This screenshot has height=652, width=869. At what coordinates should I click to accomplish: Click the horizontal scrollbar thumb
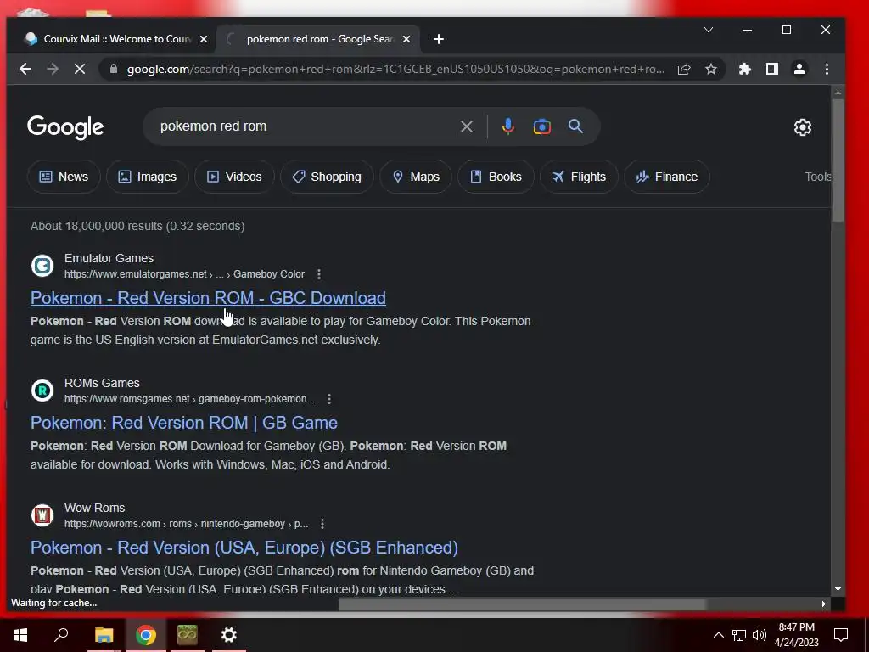pos(522,604)
